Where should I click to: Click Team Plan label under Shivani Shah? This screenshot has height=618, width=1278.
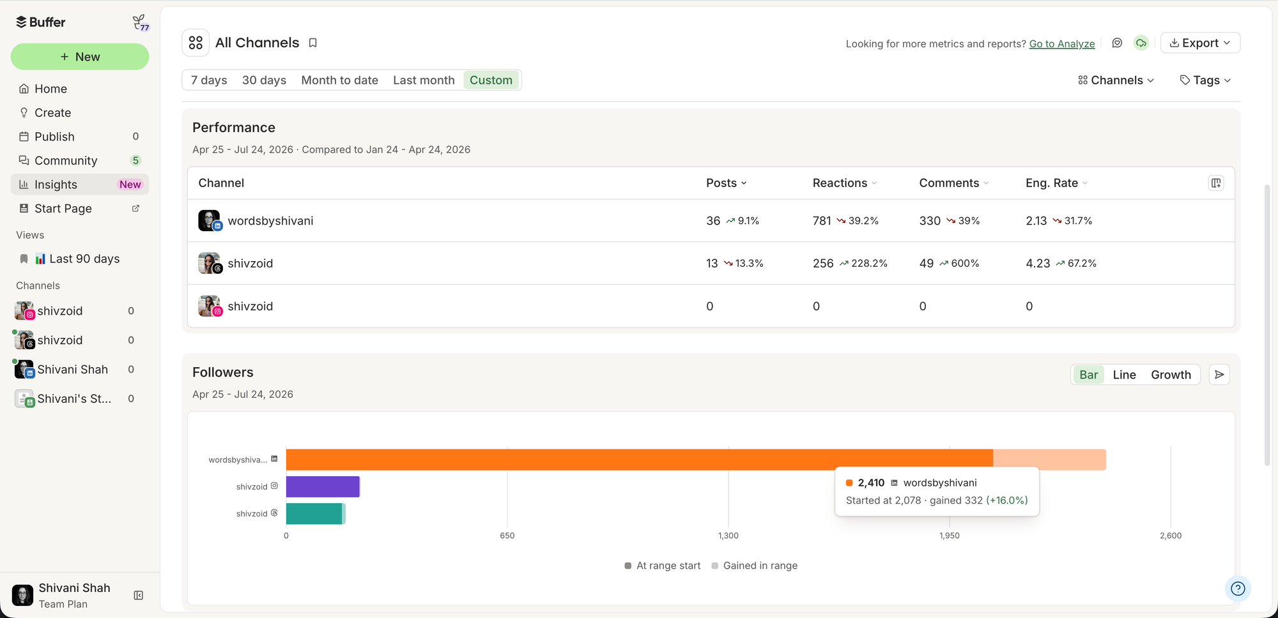tap(63, 605)
